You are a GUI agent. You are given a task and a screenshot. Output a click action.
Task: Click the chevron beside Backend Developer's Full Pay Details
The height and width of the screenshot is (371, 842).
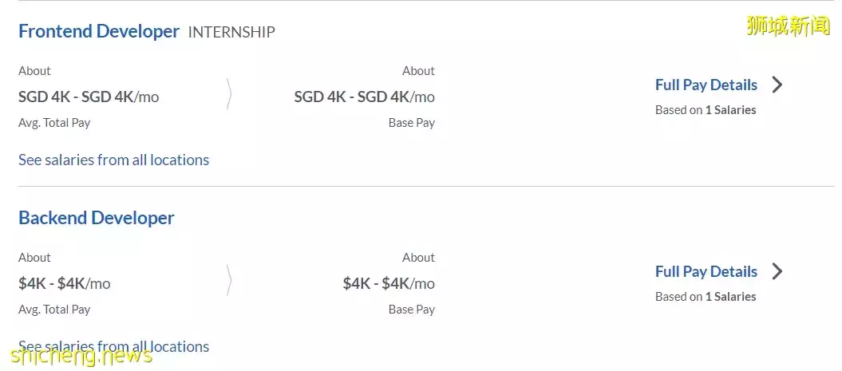point(777,271)
